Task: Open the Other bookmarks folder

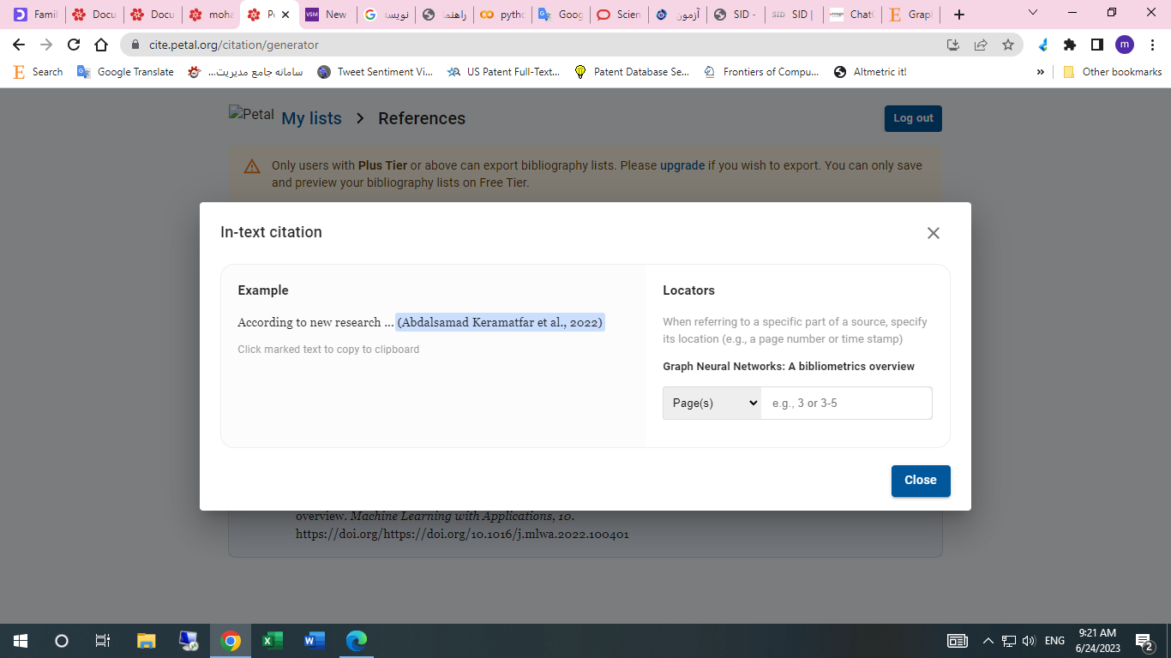Action: [1113, 72]
